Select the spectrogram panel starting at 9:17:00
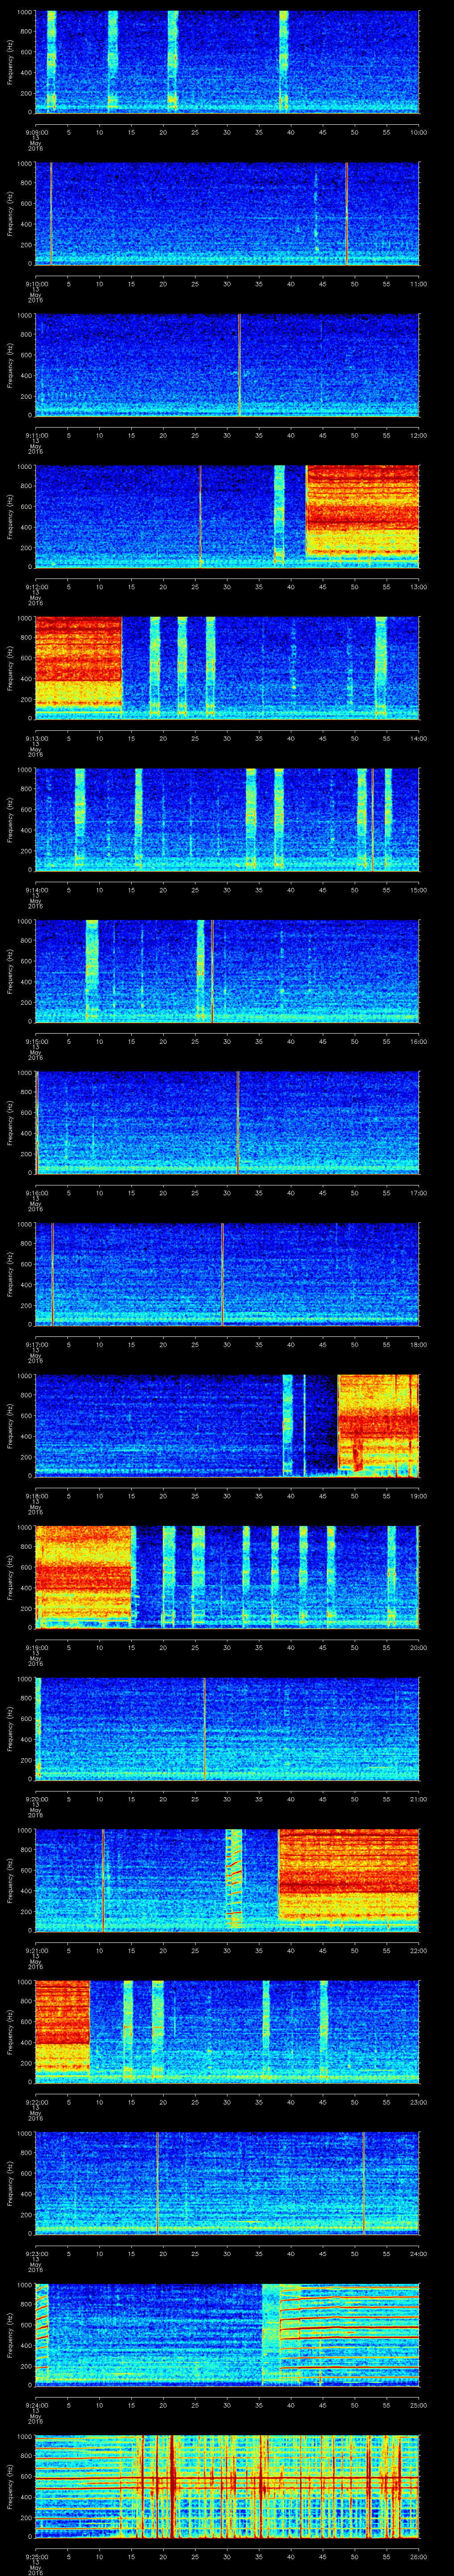The image size is (454, 2576). point(227,1273)
